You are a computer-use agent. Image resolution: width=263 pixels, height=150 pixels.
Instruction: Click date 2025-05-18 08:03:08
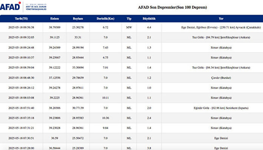point(21,97)
